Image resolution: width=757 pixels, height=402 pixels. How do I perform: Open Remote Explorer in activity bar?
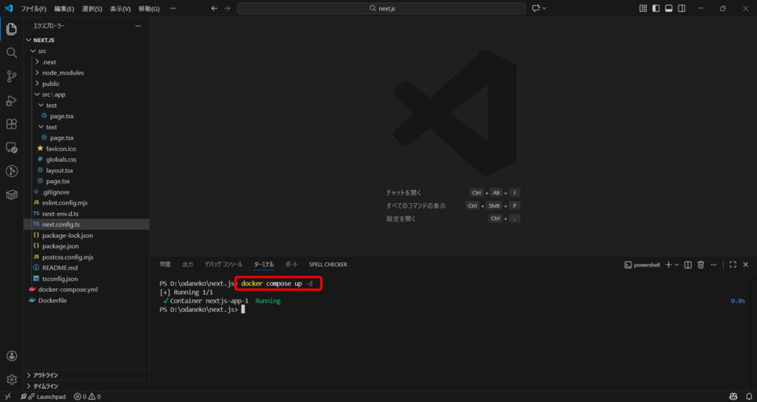(x=11, y=148)
